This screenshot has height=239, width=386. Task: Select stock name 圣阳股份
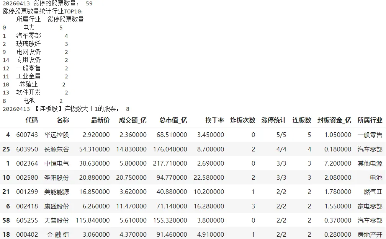pos(57,177)
